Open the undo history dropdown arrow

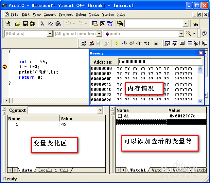tap(74, 24)
